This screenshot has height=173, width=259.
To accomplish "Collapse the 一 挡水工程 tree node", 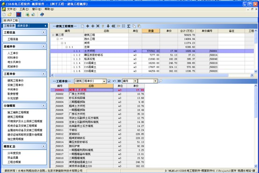I will tap(58, 39).
